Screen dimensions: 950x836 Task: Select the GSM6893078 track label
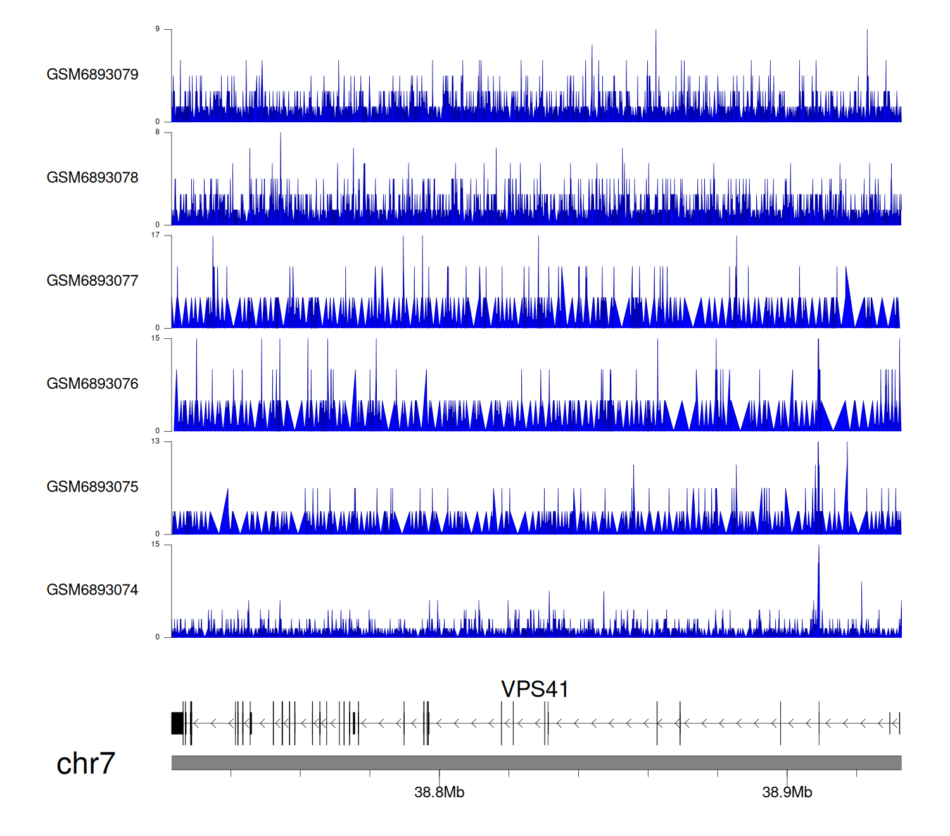tap(92, 178)
